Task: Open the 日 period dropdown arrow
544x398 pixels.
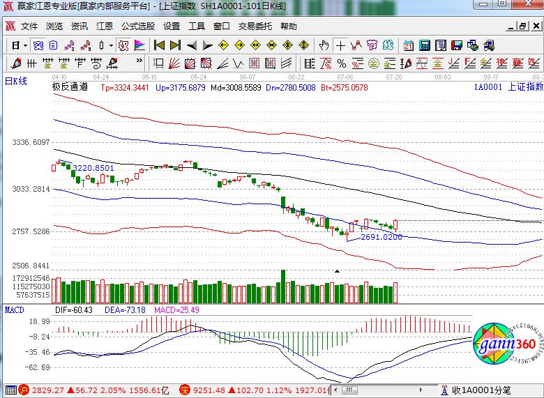Action: 25,45
